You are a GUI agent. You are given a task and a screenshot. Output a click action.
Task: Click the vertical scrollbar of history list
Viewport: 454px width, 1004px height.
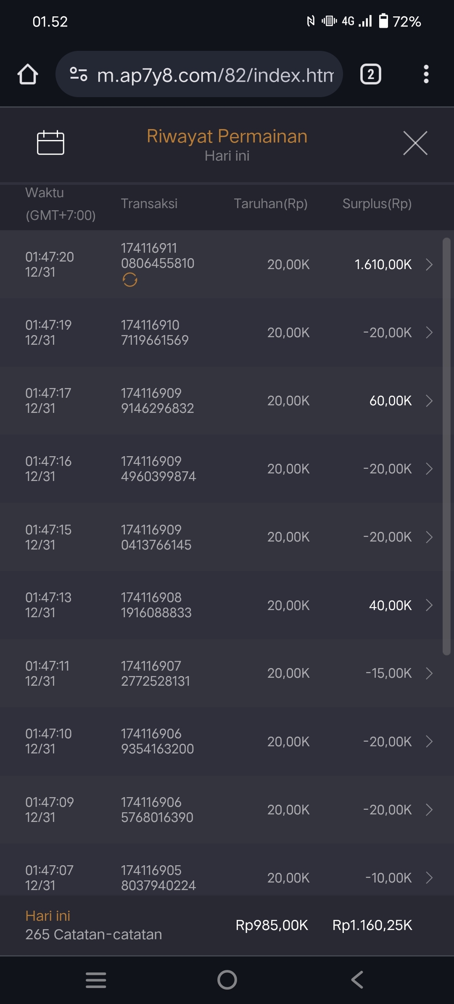pyautogui.click(x=446, y=446)
